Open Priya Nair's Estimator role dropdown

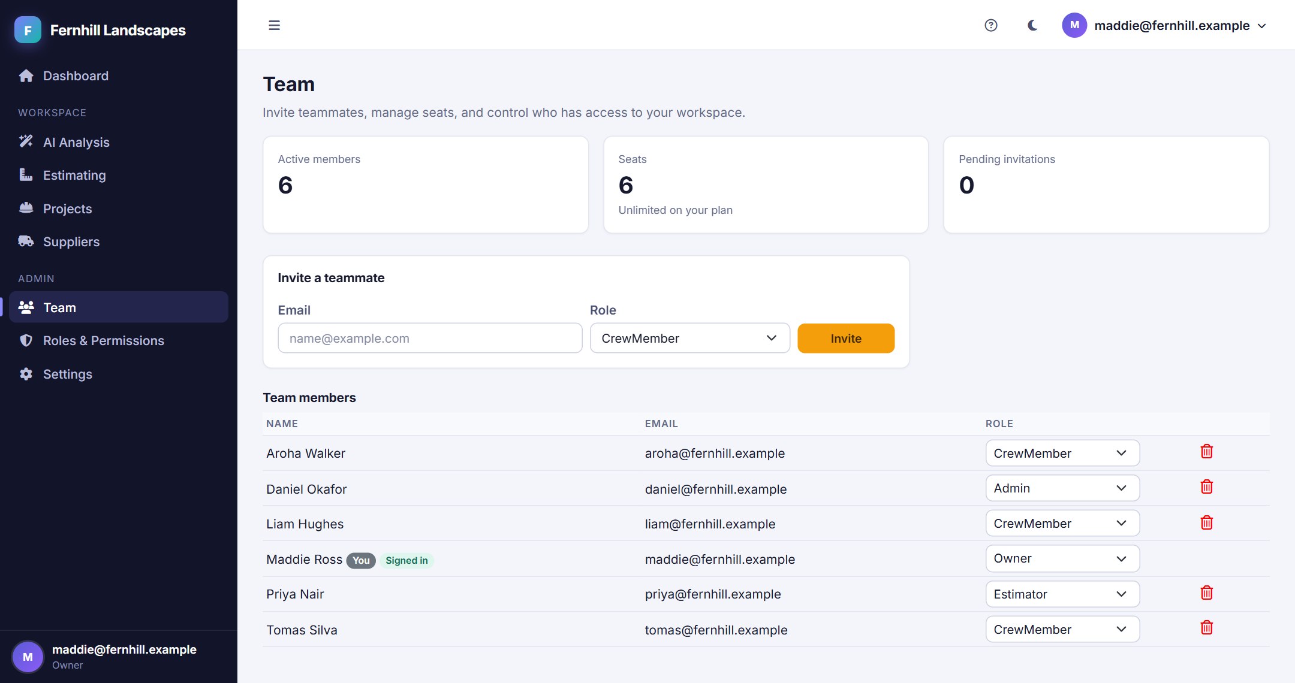click(x=1062, y=594)
